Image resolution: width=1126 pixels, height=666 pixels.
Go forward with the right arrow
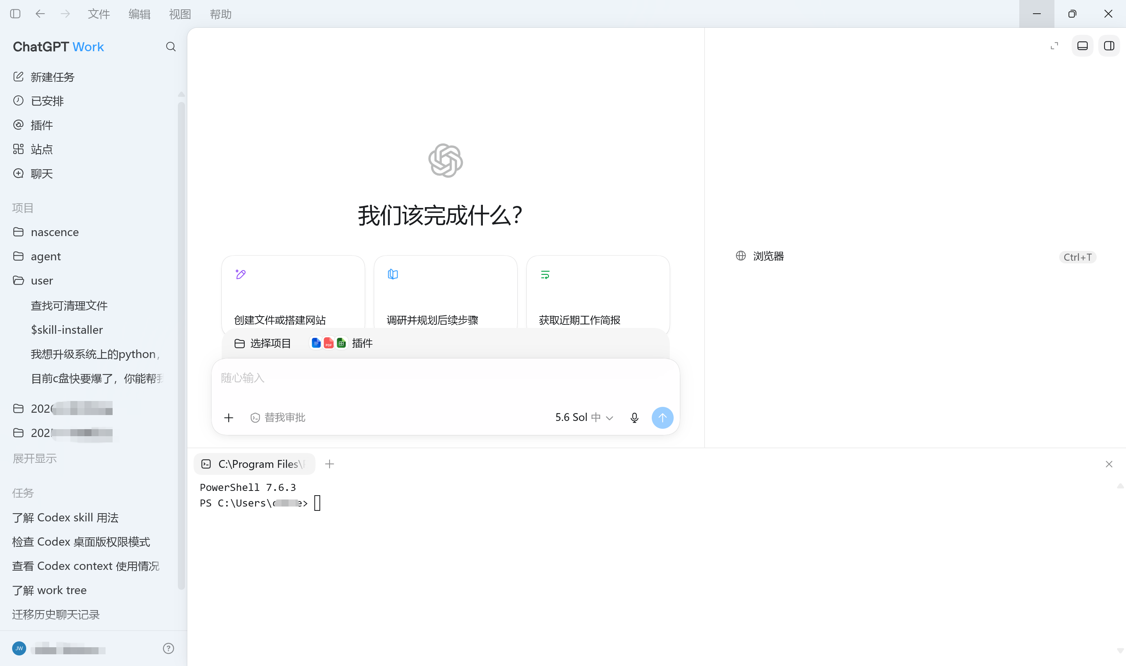tap(66, 14)
